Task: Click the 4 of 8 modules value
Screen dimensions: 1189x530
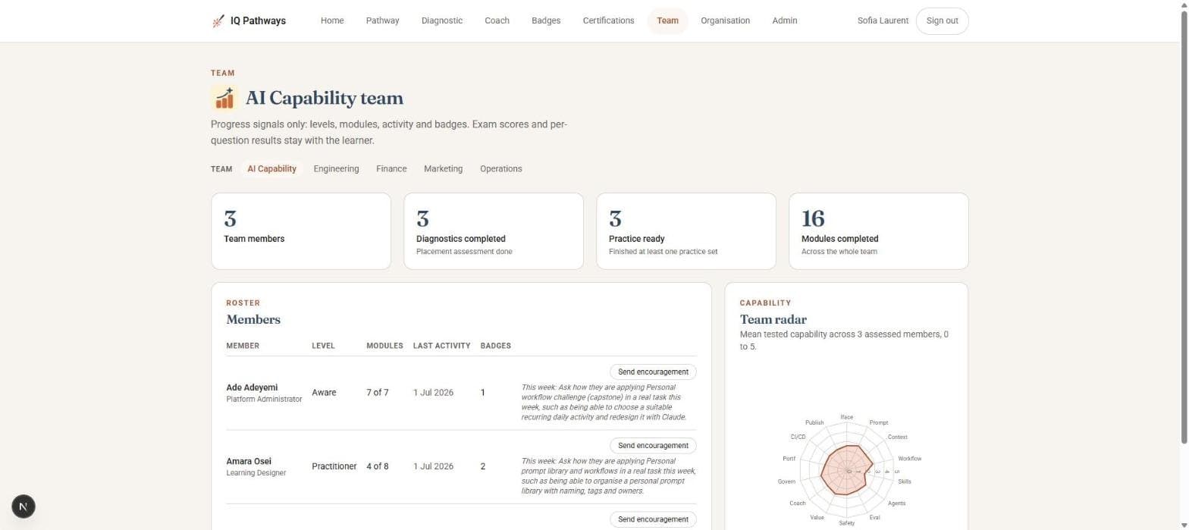Action: tap(378, 466)
